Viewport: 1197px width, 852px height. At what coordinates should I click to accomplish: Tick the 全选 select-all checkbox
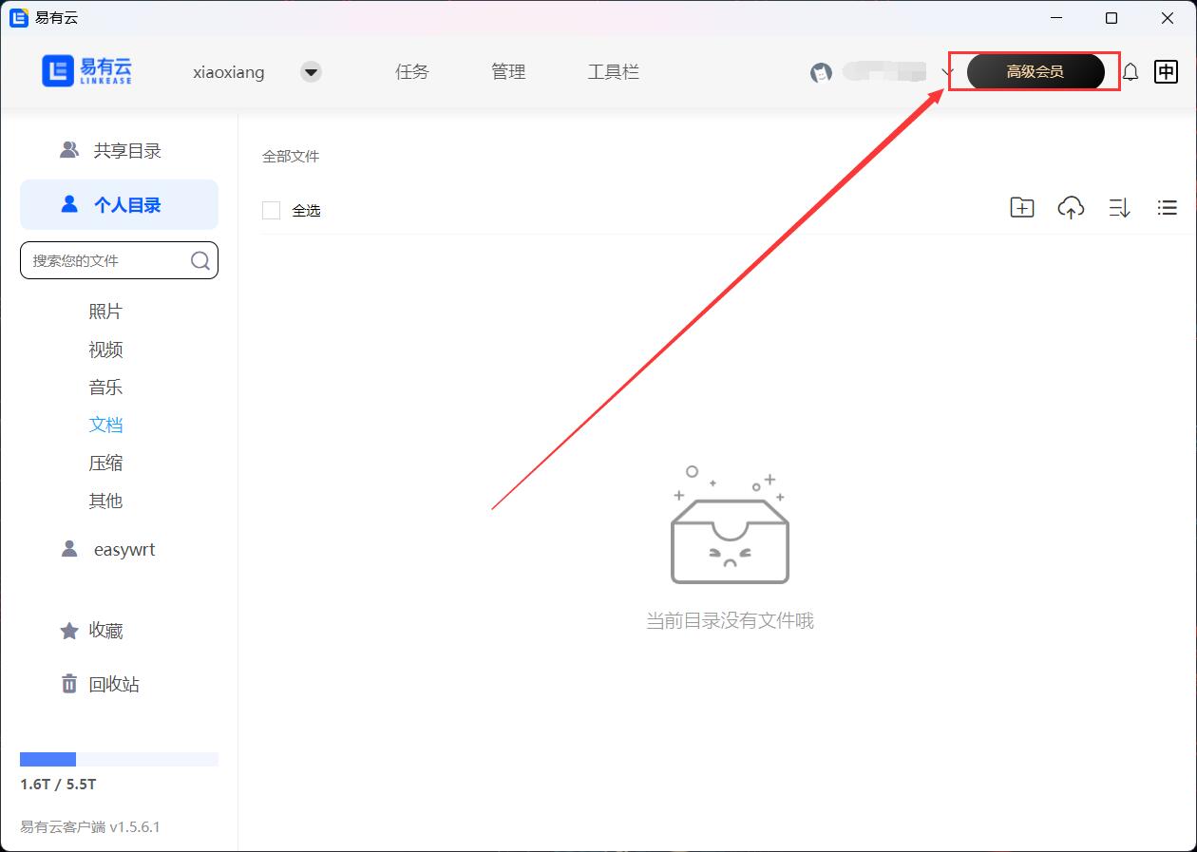(x=271, y=210)
